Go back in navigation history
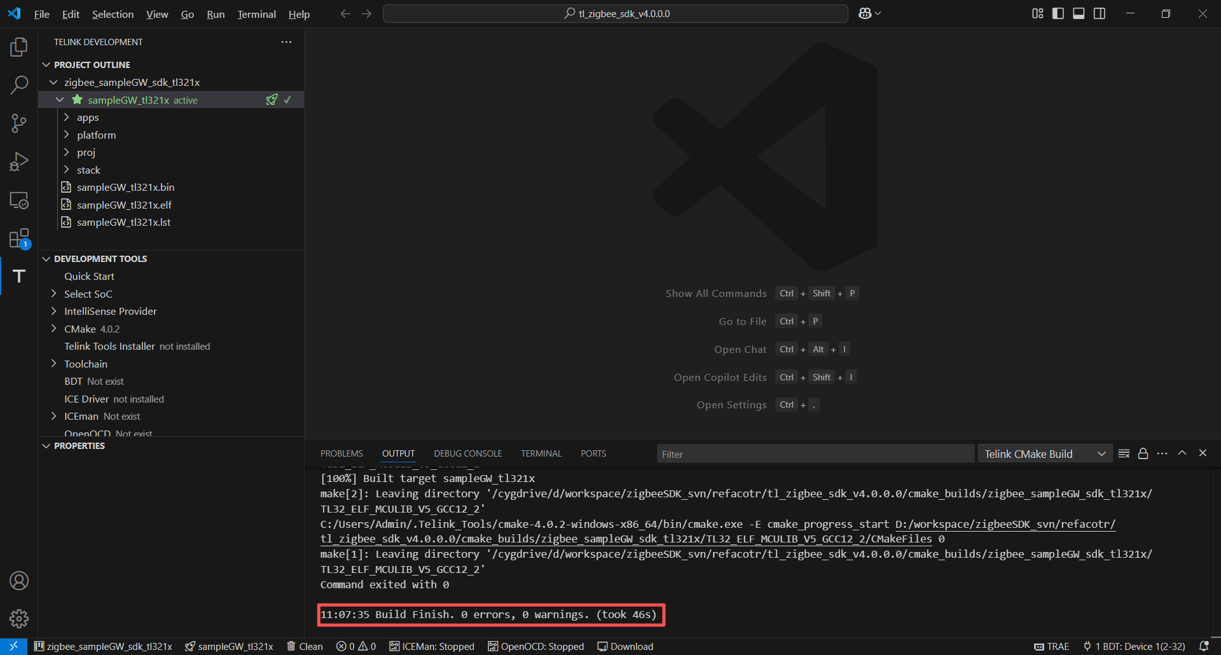1221x655 pixels. click(x=345, y=14)
